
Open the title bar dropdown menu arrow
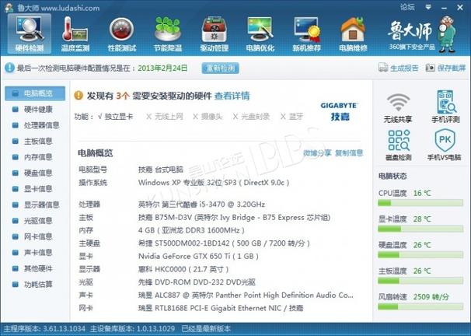pos(428,7)
